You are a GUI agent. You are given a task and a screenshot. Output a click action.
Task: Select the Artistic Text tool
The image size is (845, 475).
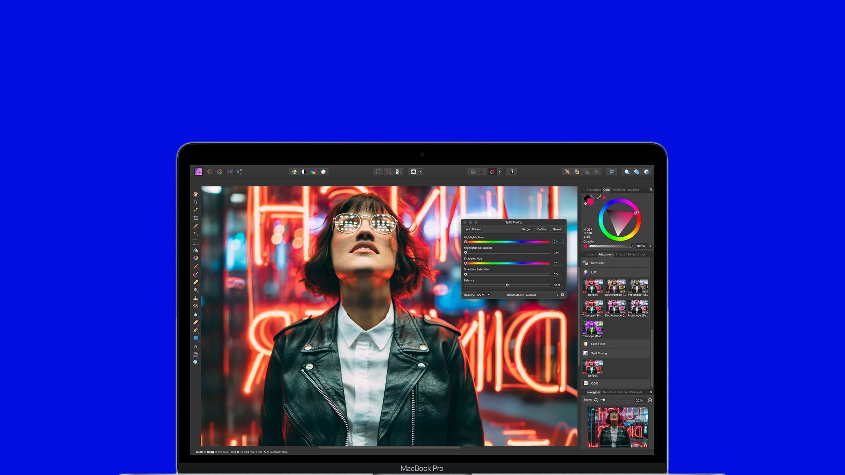(x=196, y=346)
